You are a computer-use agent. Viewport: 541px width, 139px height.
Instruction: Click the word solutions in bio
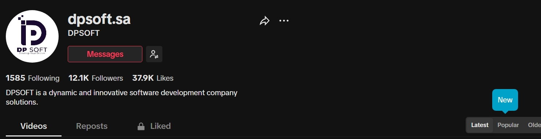(x=22, y=102)
